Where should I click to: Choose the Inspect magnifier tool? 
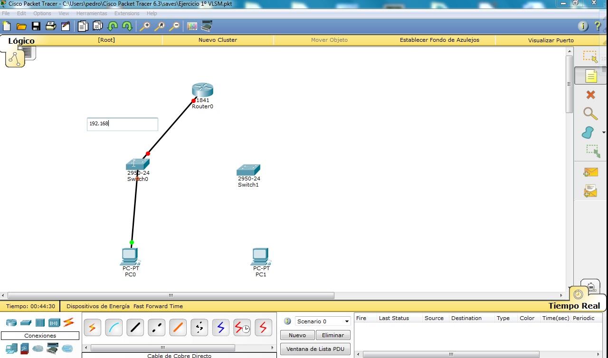click(x=590, y=114)
